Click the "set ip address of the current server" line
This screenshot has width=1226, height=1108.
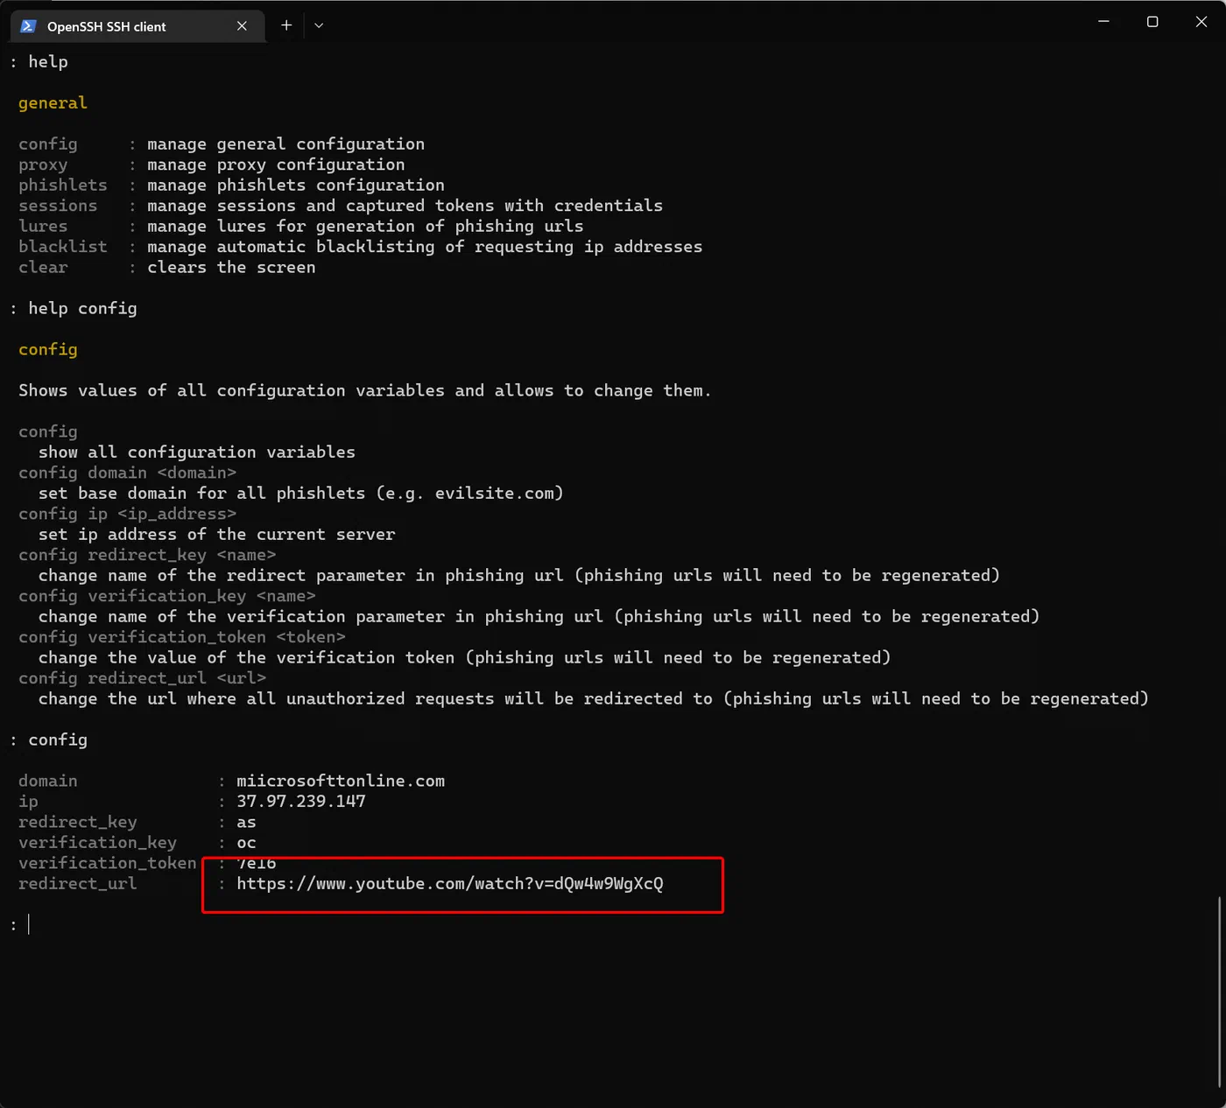click(217, 535)
